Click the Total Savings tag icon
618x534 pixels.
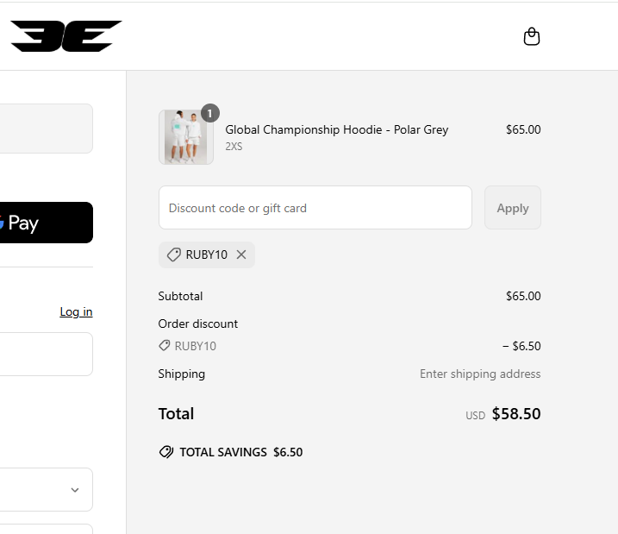tap(166, 452)
